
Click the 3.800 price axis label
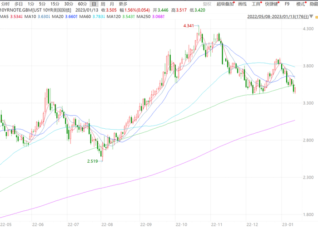click(308, 66)
